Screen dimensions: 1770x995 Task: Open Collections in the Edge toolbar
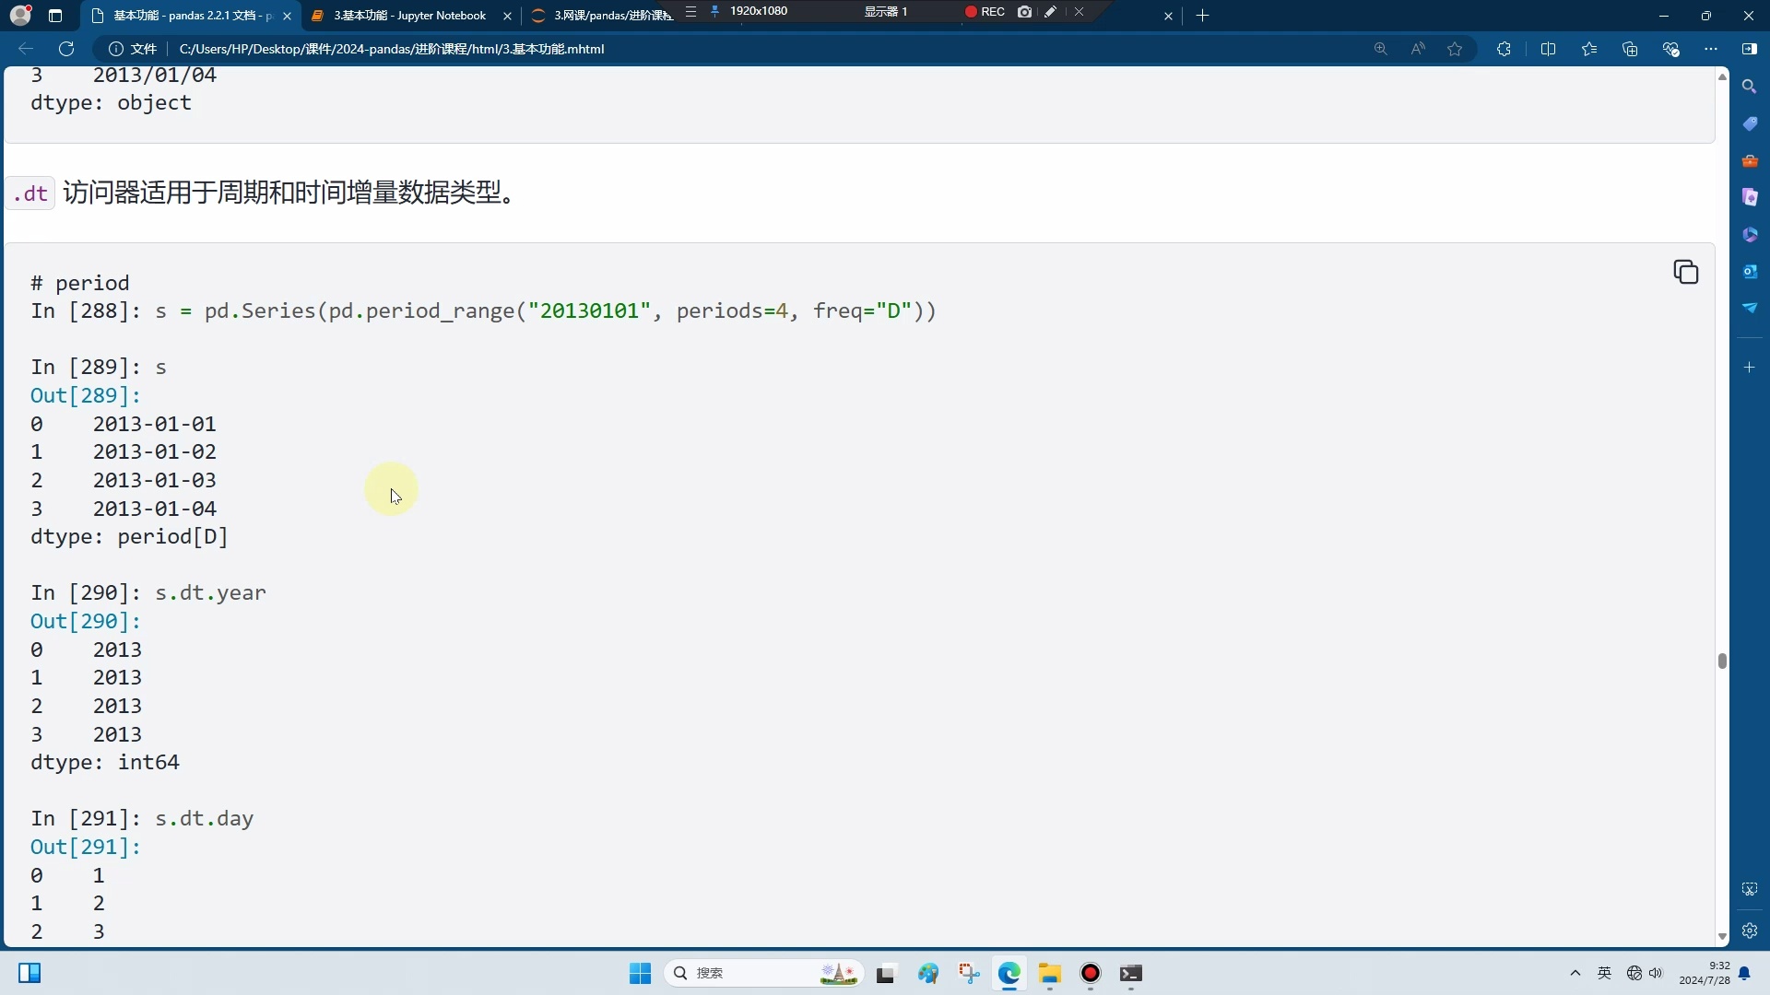click(x=1630, y=49)
